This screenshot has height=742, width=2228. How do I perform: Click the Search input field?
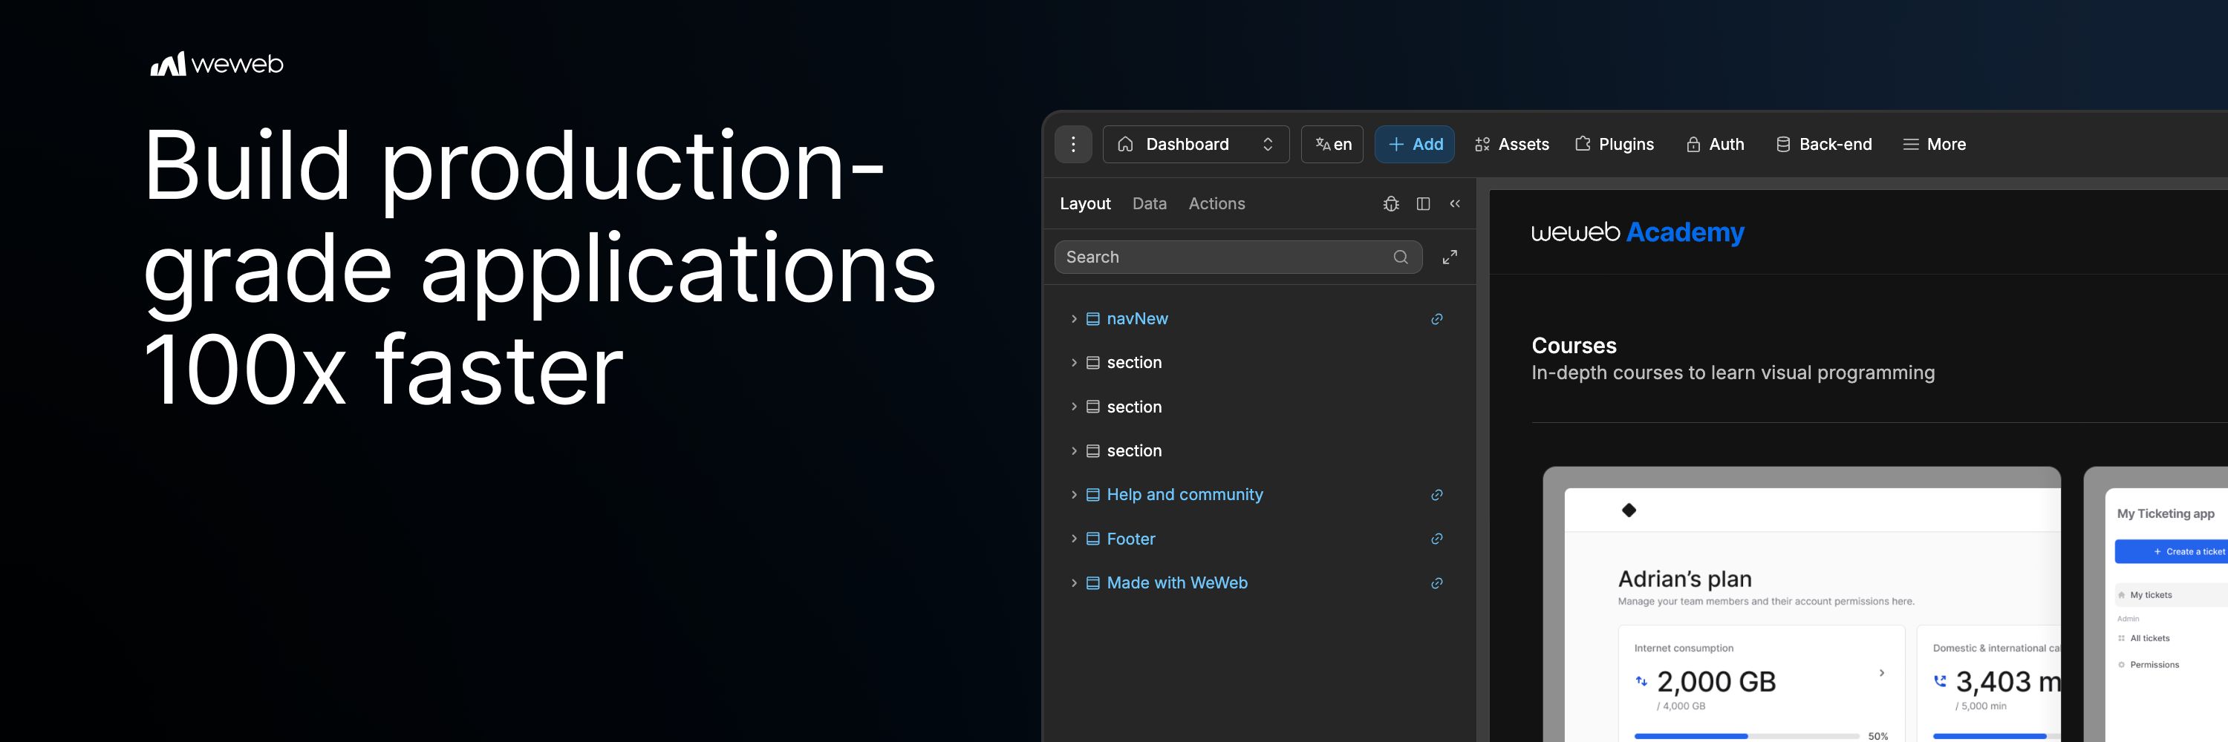point(1238,257)
